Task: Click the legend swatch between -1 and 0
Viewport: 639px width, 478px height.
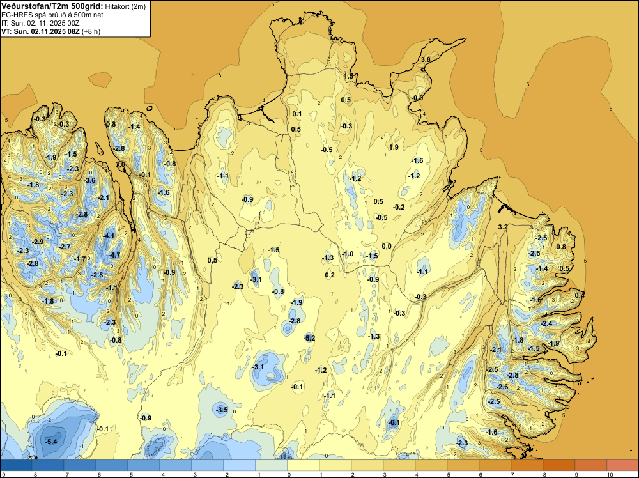Action: [272, 465]
